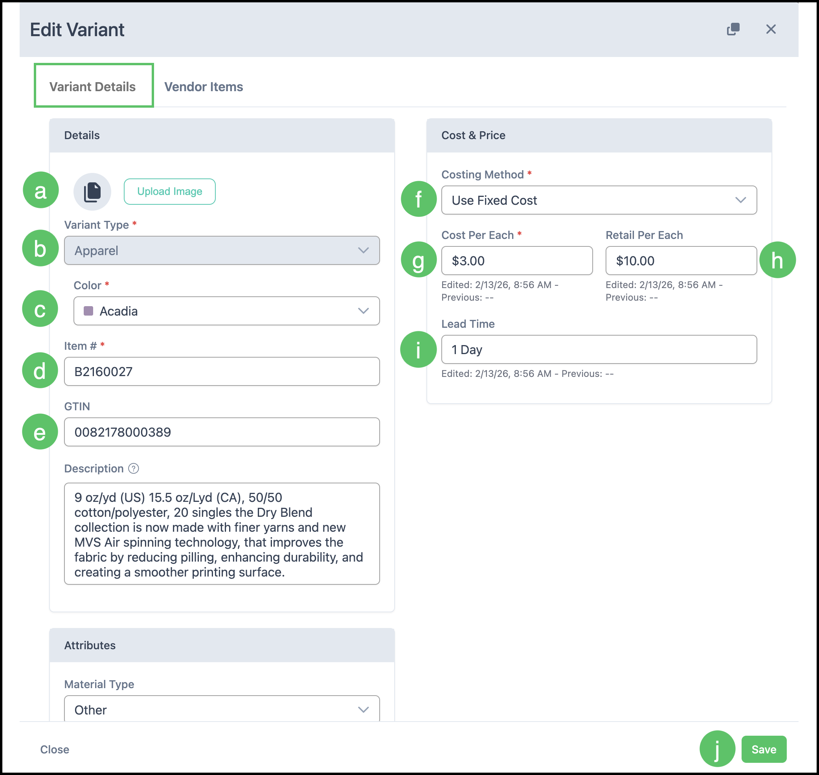
Task: Click the Edit Variant title text
Action: (x=77, y=30)
